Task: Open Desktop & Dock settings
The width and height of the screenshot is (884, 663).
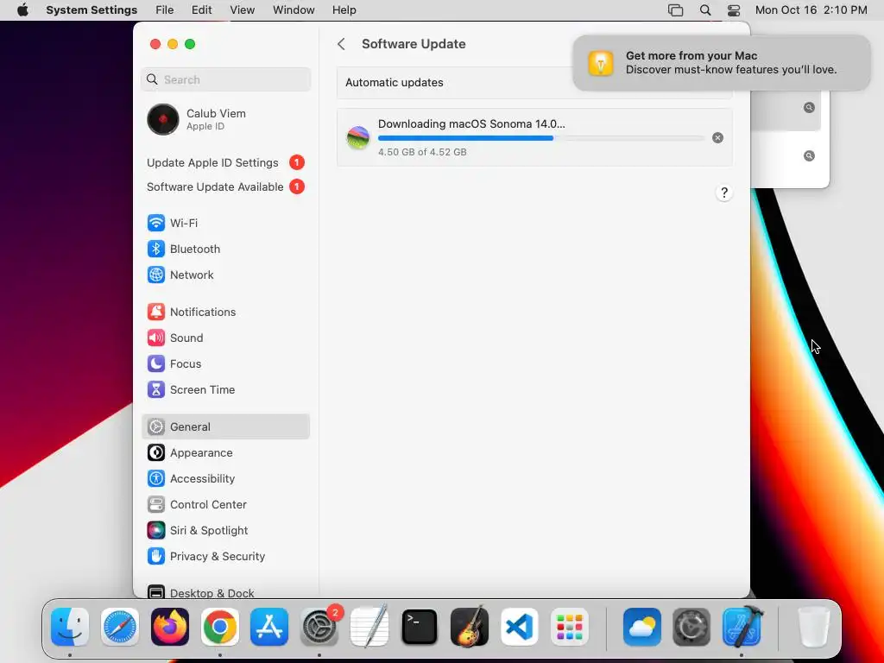Action: pyautogui.click(x=225, y=592)
